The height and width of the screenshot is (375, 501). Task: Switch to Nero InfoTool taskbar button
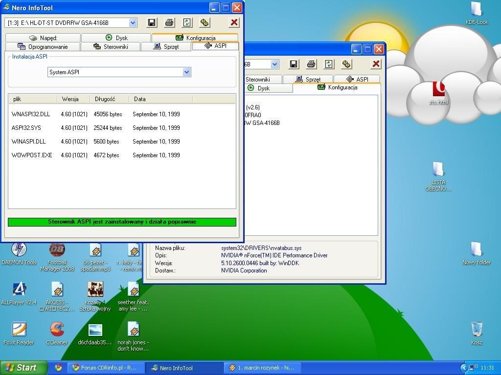184,368
